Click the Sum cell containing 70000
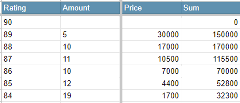Image resolution: width=240 pixels, height=103 pixels. [210, 71]
